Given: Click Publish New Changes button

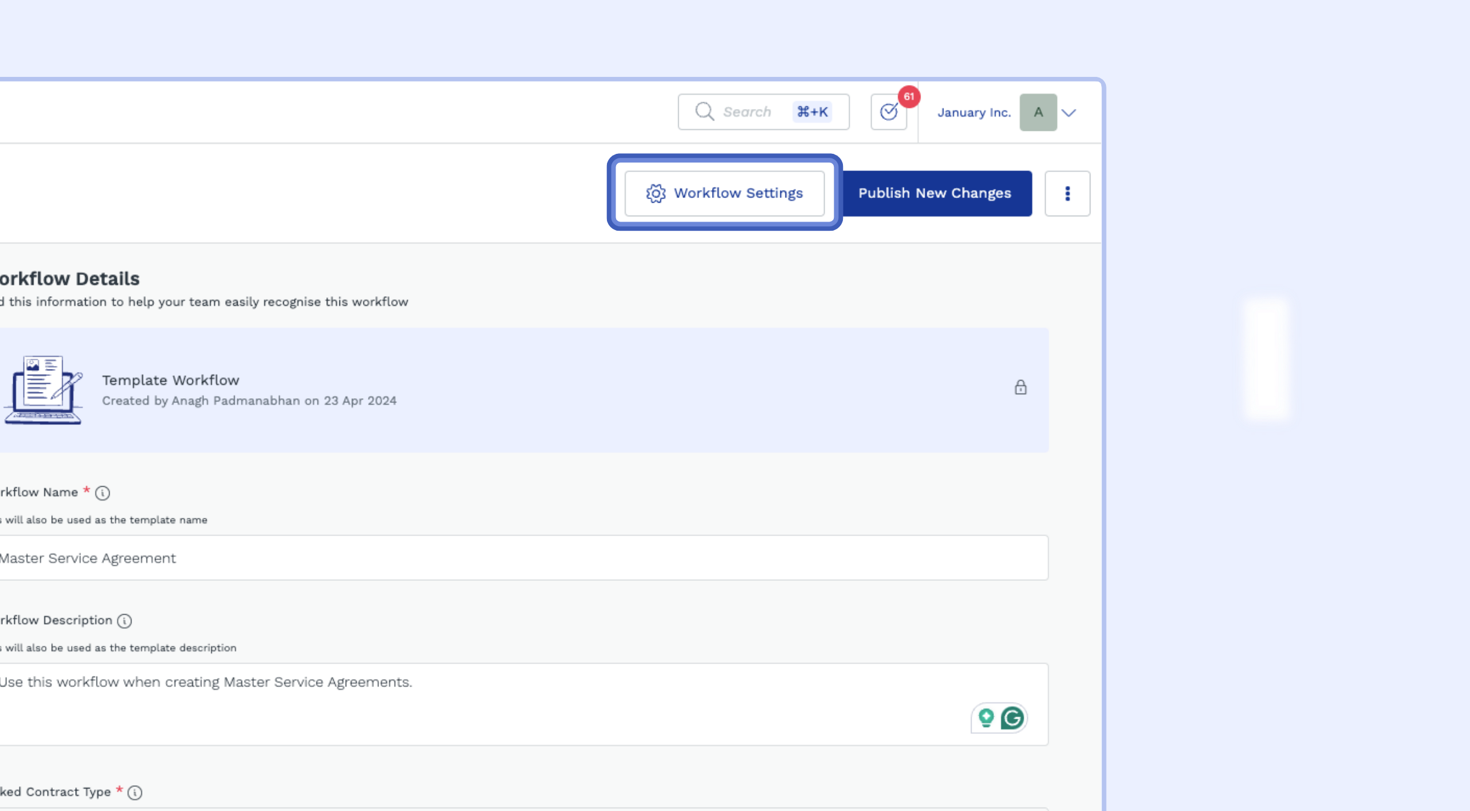Looking at the screenshot, I should [x=934, y=193].
